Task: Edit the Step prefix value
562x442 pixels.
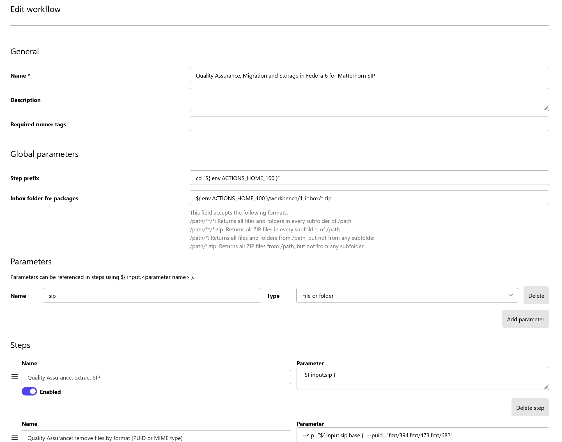Action: [x=369, y=178]
